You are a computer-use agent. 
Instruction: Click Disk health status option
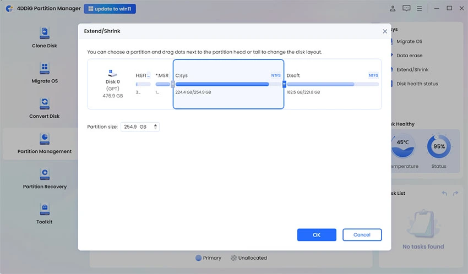click(x=417, y=84)
